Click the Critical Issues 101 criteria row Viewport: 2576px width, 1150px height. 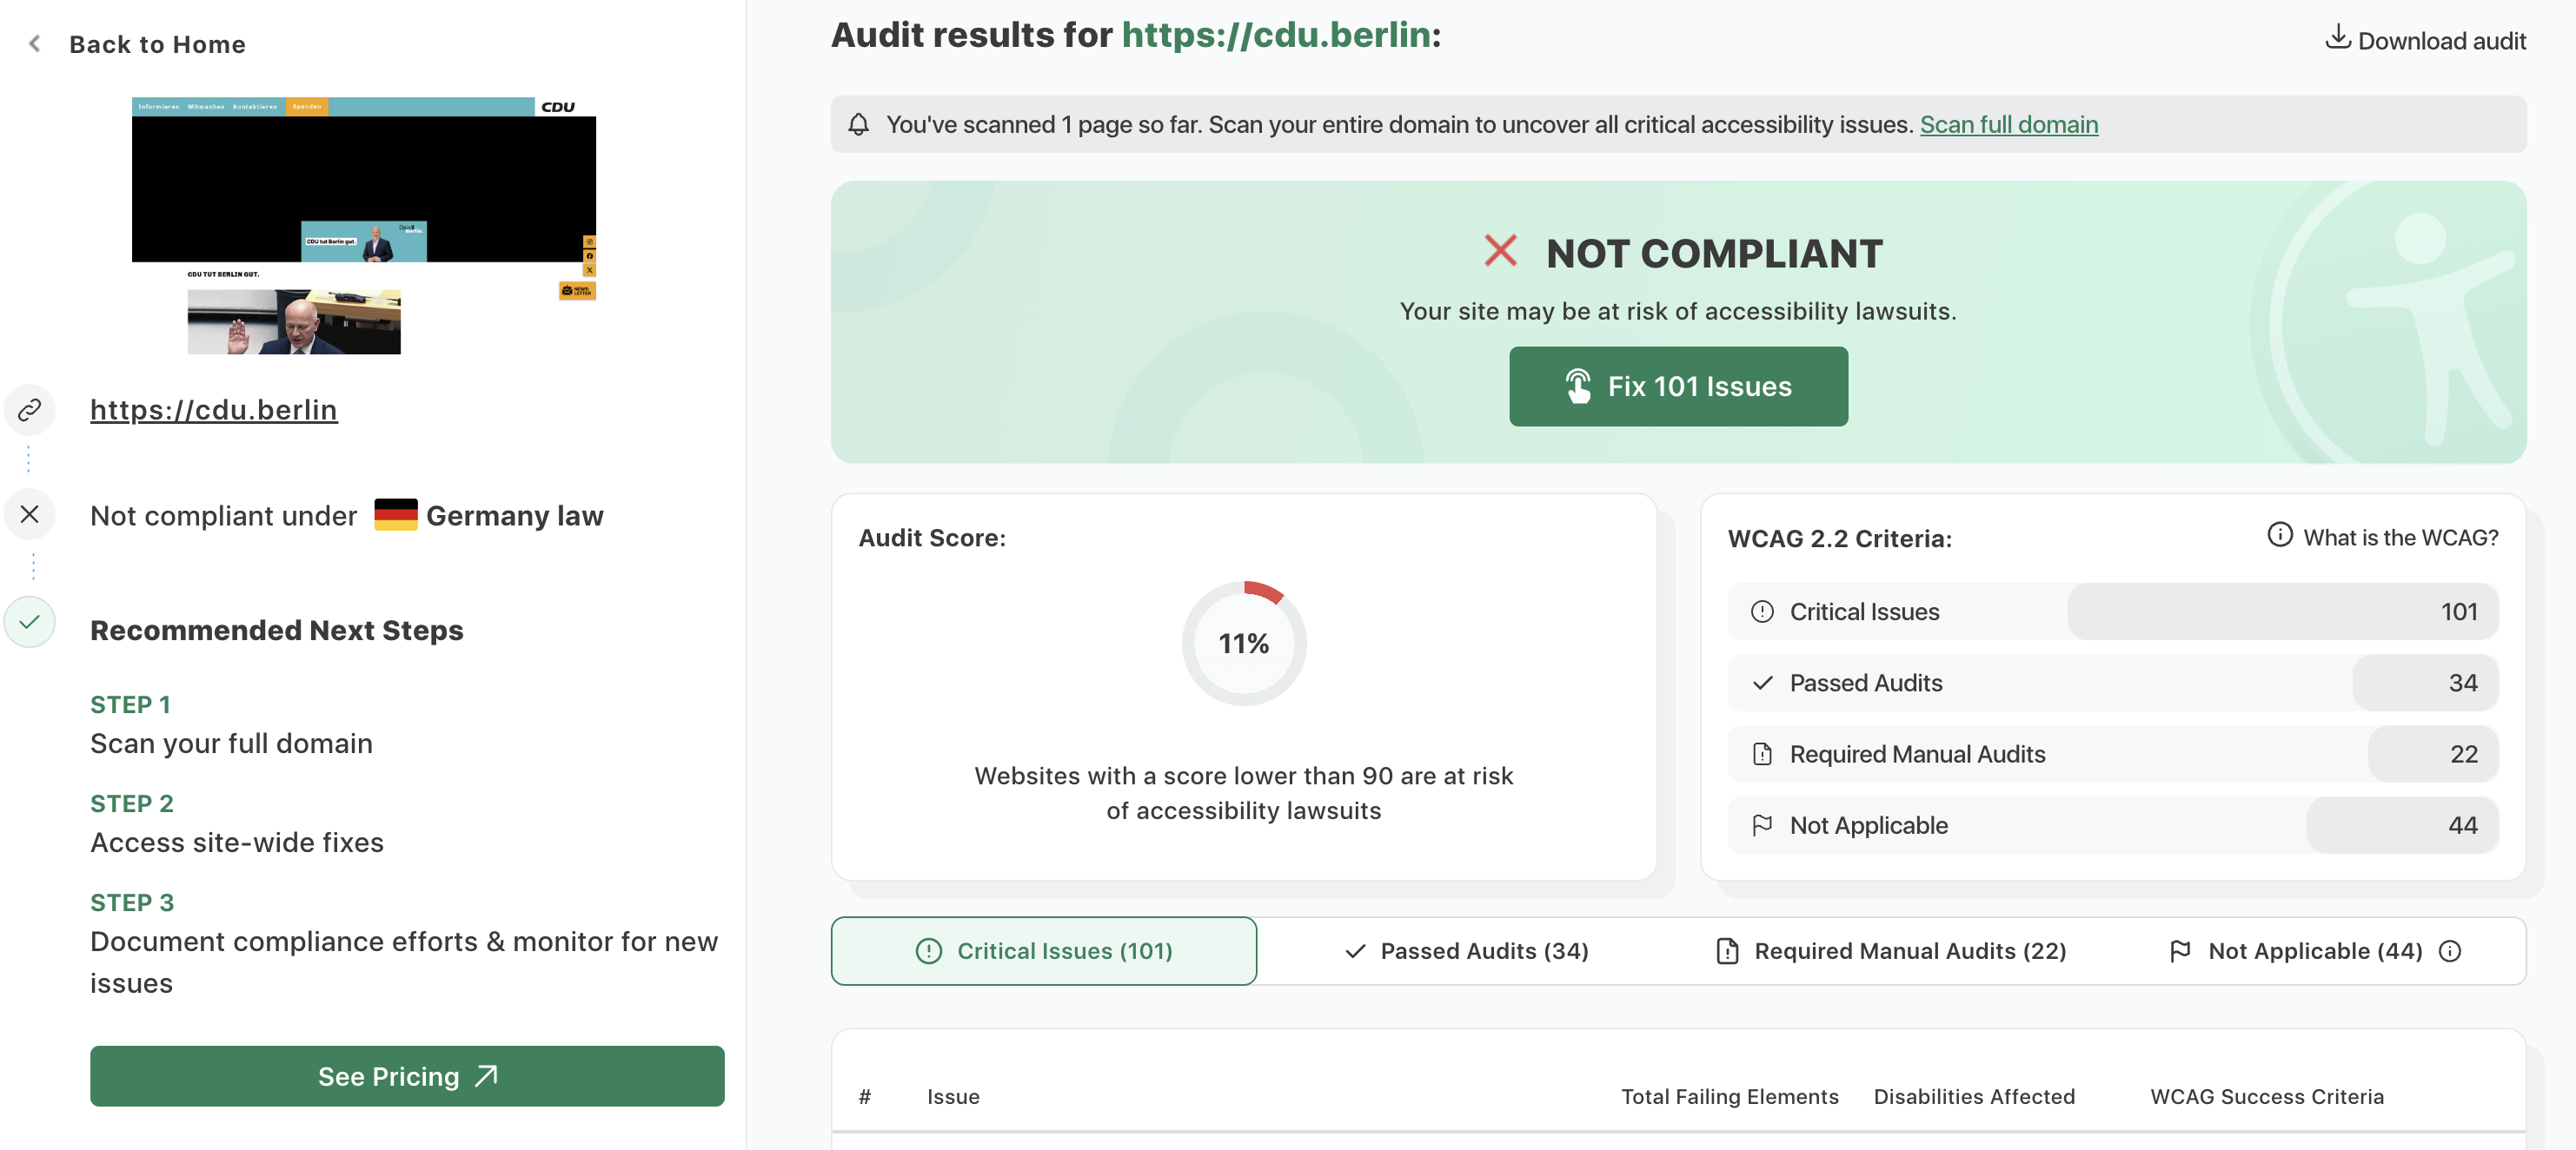coord(2112,611)
